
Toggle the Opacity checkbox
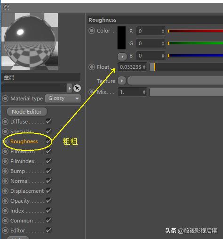[48, 200]
